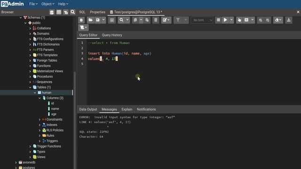Click the Explain Analyze icon
Viewport: 301px width, 169px height.
(246, 20)
